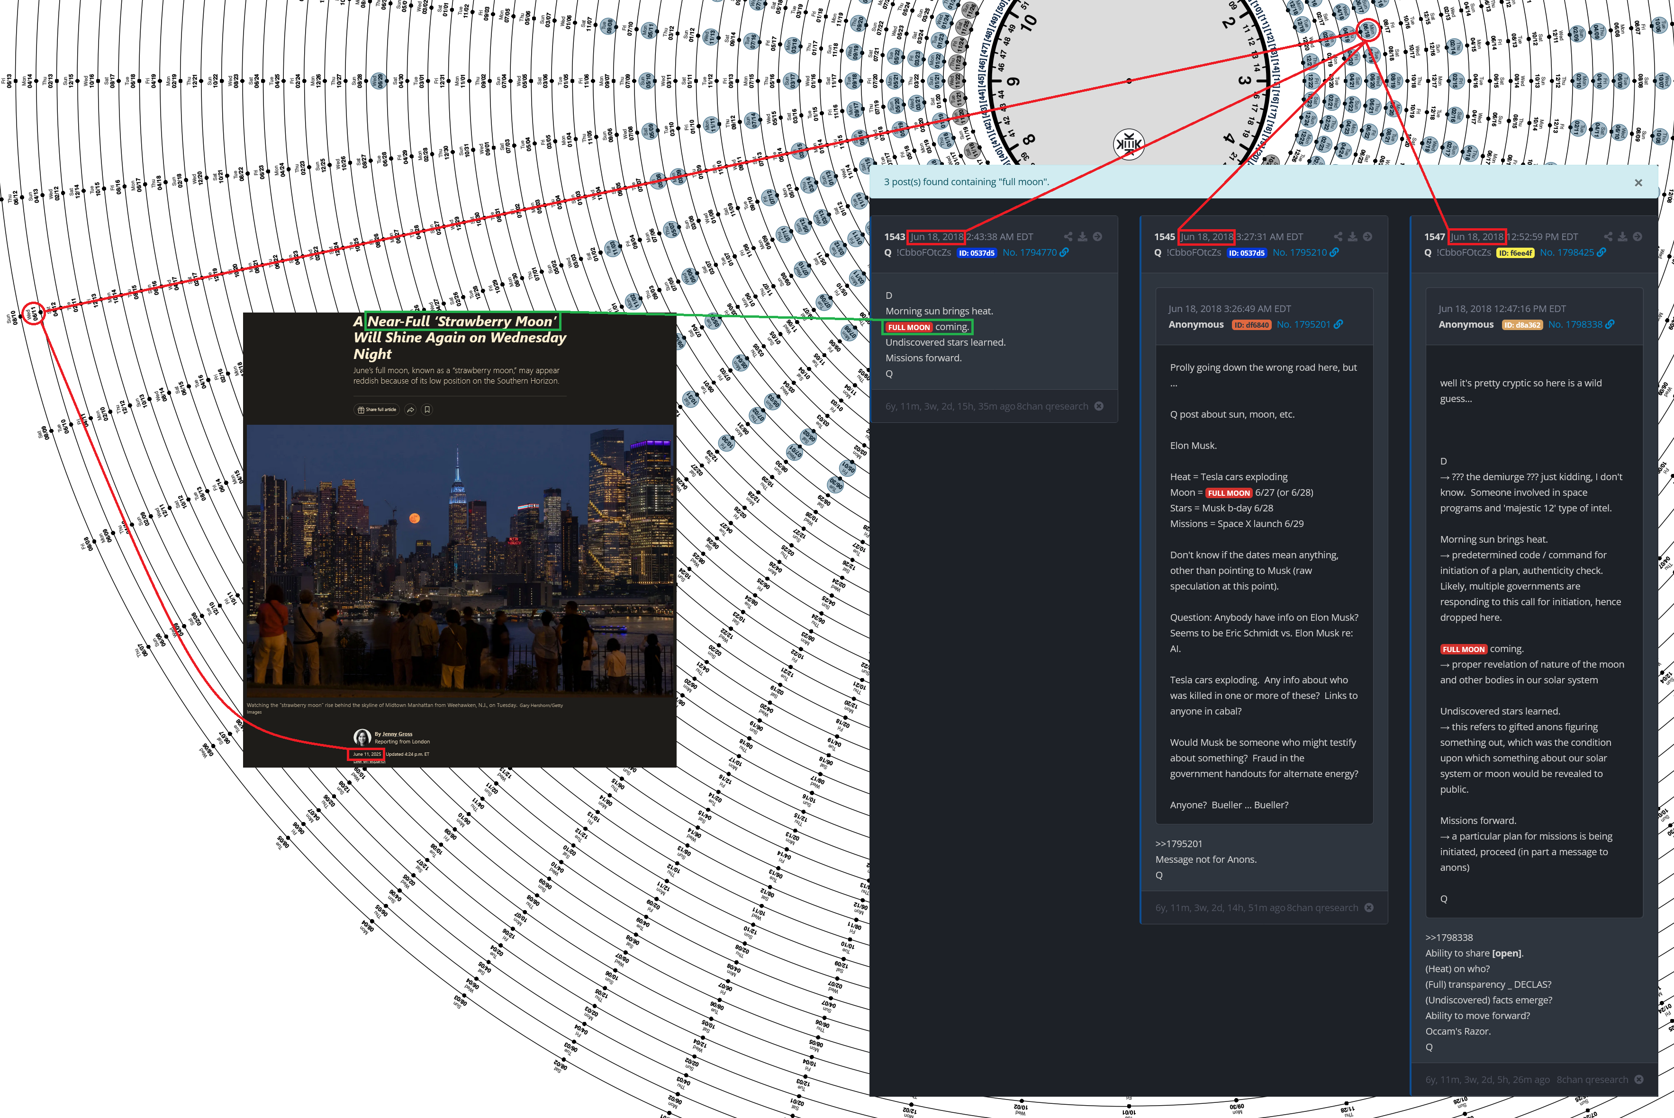Click article headline 'Near-Full Strawberry Moon'
This screenshot has width=1674, height=1118.
[x=462, y=322]
